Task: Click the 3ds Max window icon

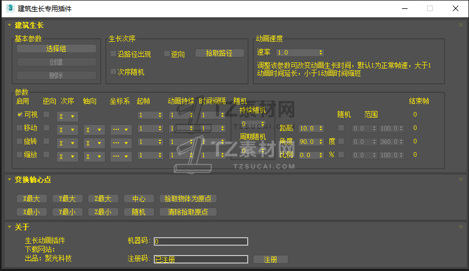Action: tap(11, 8)
